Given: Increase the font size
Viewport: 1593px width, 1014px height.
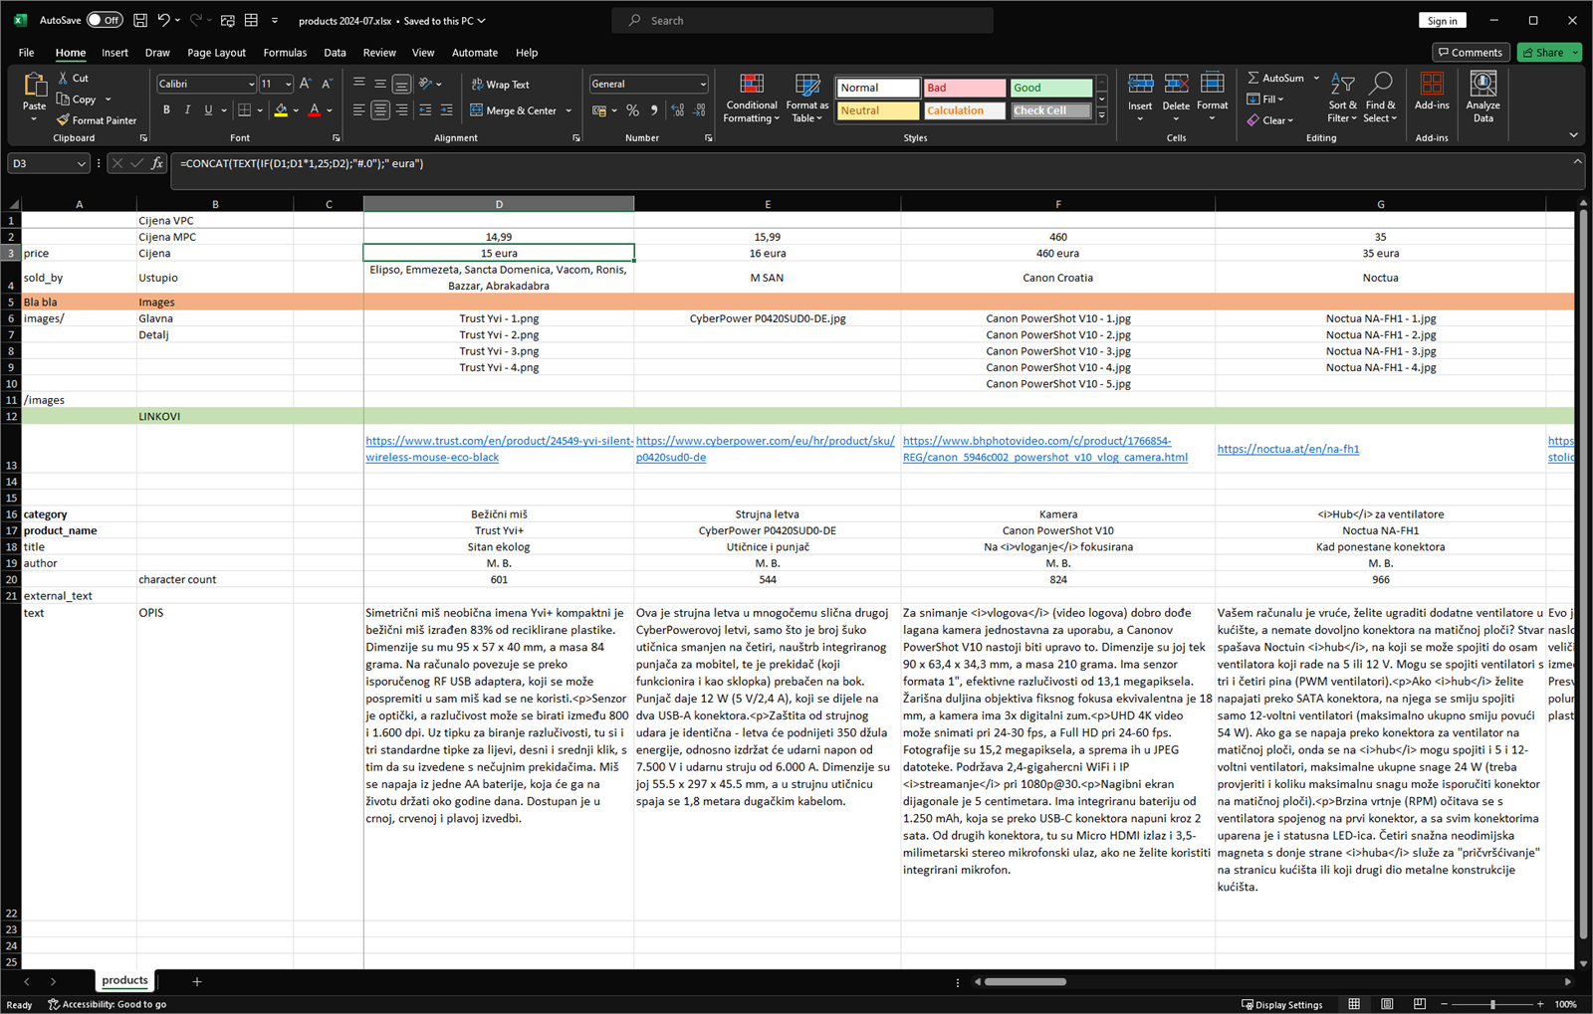Looking at the screenshot, I should point(306,85).
